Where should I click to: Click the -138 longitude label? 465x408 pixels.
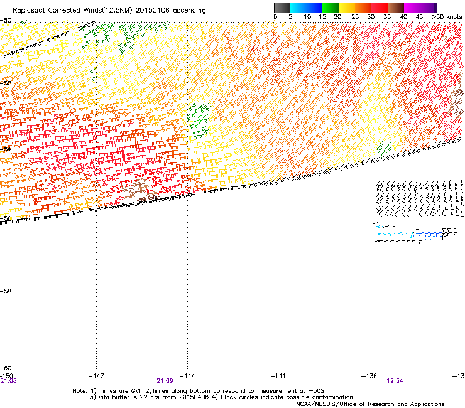point(369,376)
